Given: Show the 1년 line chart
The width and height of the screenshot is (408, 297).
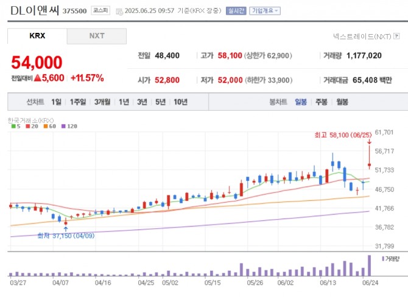Looking at the screenshot, I should [x=124, y=102].
